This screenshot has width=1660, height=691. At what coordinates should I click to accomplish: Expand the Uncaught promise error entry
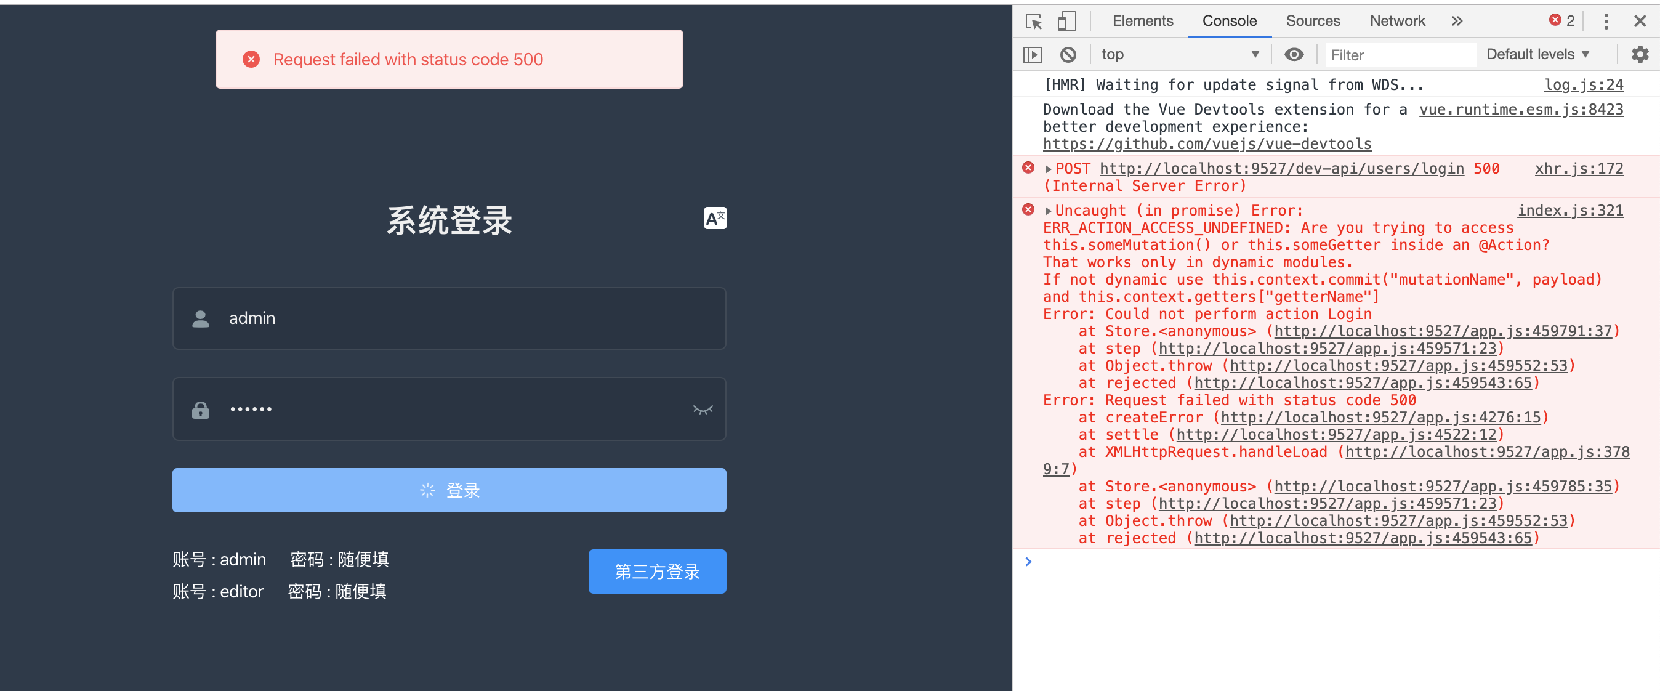1049,211
